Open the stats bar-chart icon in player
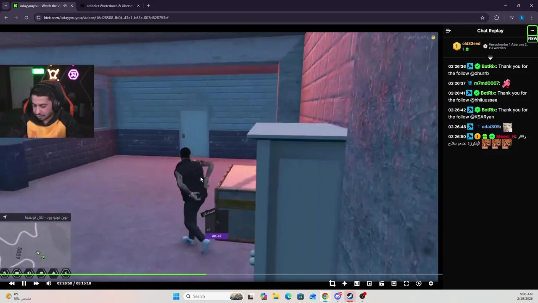The width and height of the screenshot is (538, 303). (x=357, y=284)
